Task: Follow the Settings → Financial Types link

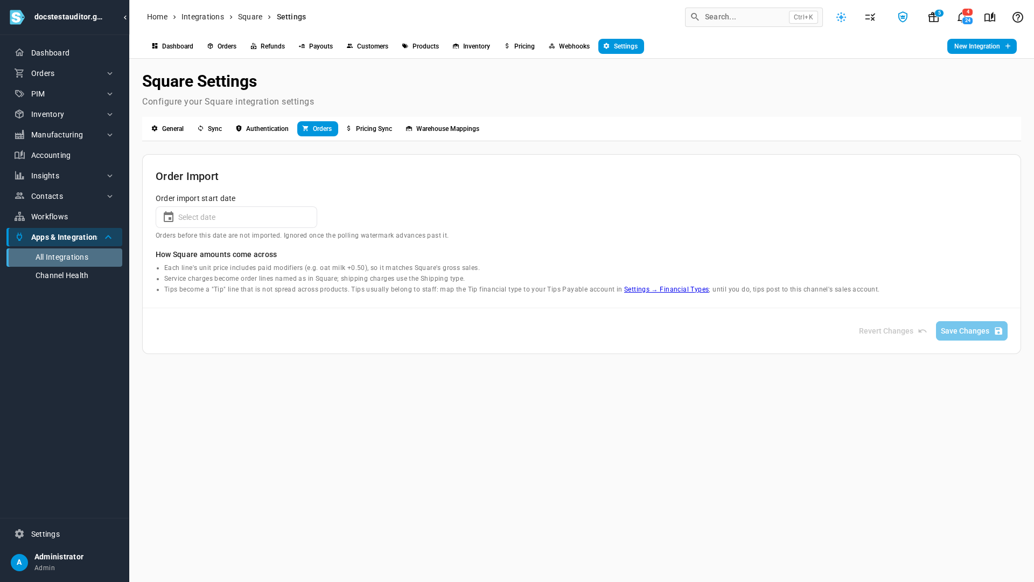Action: 666,289
